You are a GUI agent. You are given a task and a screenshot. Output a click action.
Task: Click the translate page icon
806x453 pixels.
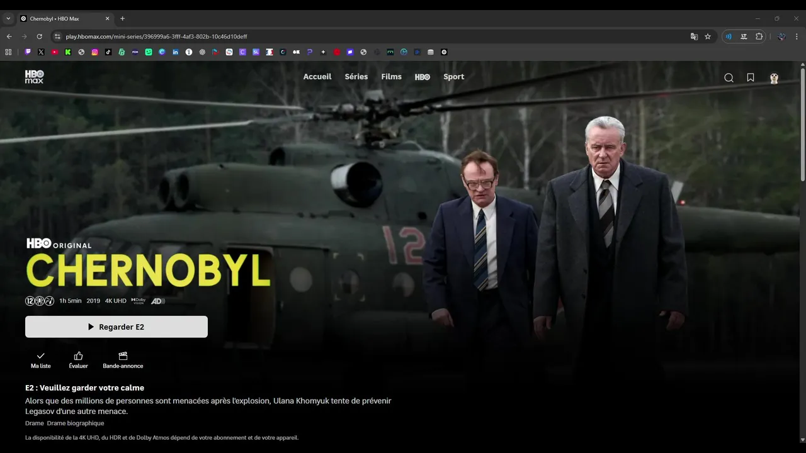(x=694, y=36)
